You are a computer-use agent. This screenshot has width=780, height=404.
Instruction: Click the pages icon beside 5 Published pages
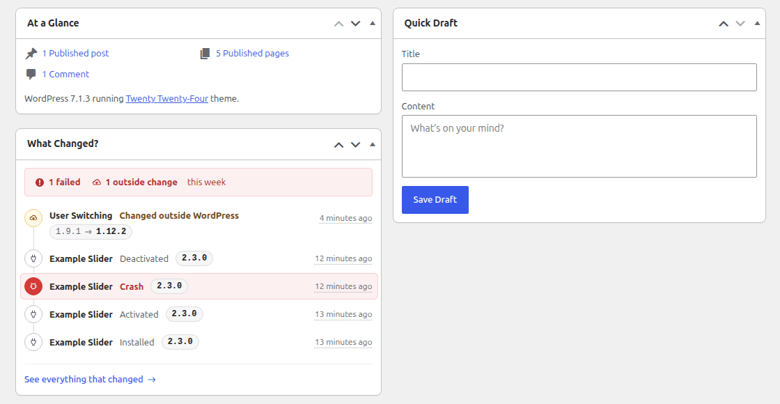coord(205,53)
